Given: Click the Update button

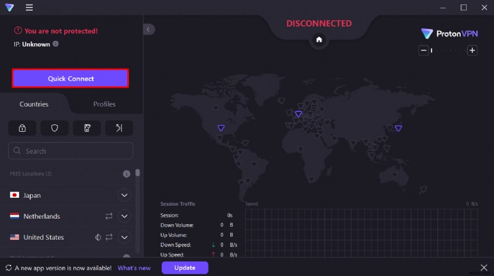Looking at the screenshot, I should coord(185,267).
